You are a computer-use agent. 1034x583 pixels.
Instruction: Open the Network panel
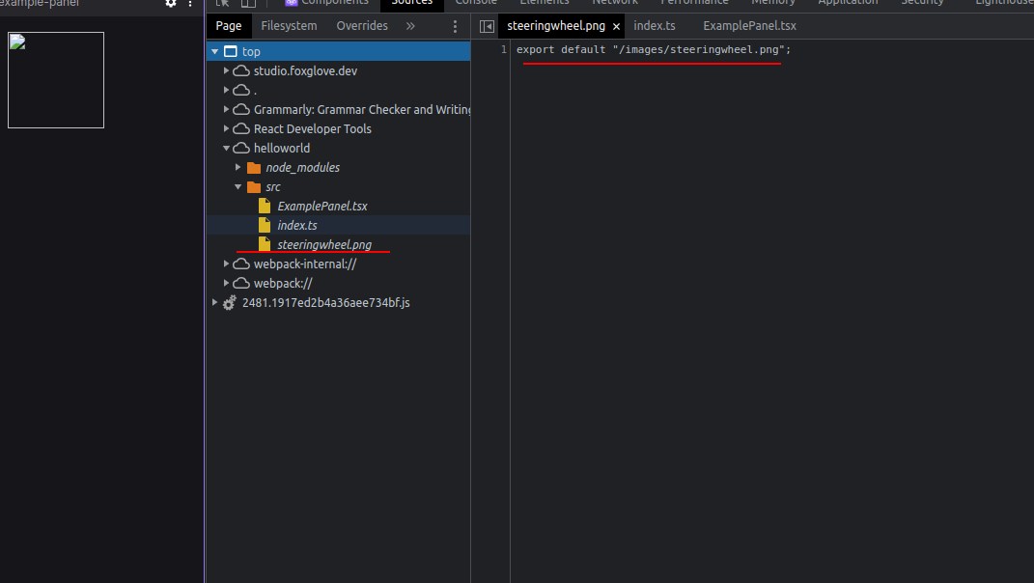[615, 3]
